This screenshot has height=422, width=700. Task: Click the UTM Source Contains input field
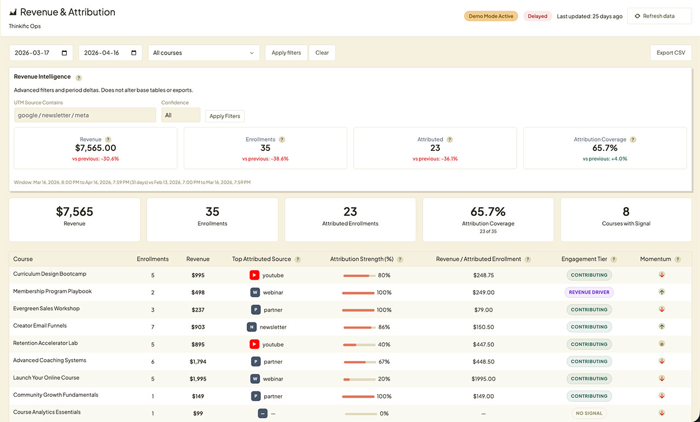85,115
